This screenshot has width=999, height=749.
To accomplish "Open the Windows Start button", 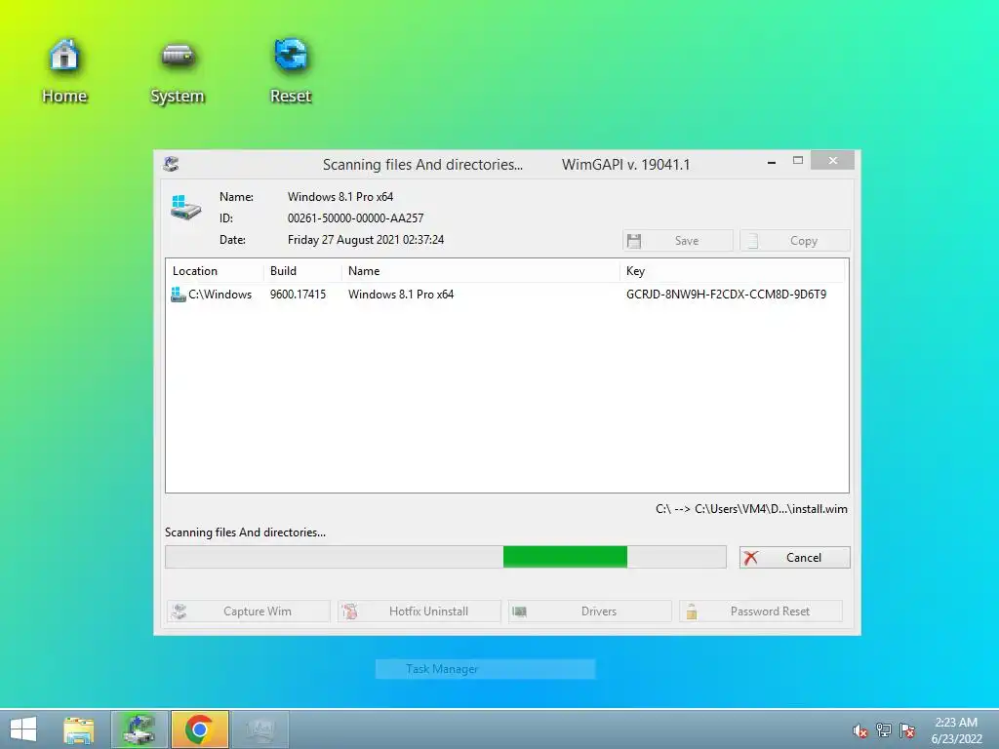I will point(23,729).
